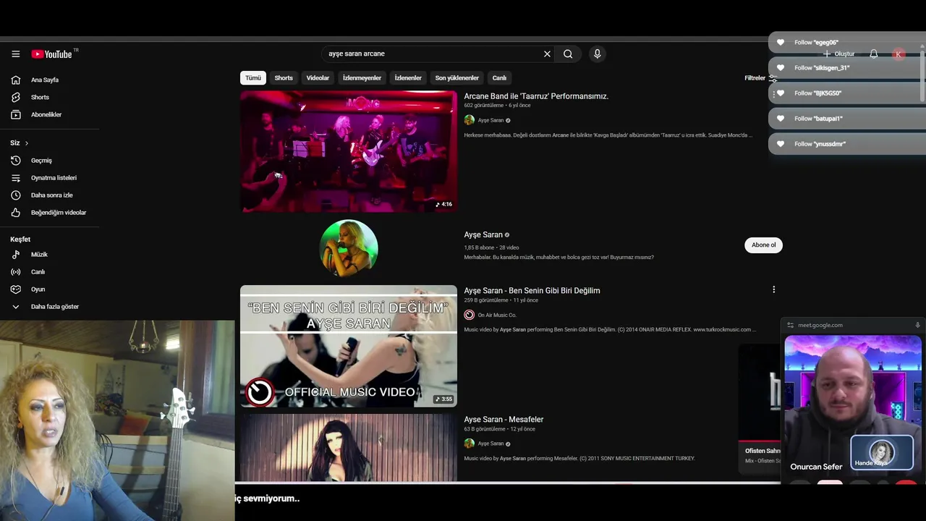Select the Tümü filter chip
Image resolution: width=926 pixels, height=521 pixels.
(252, 77)
